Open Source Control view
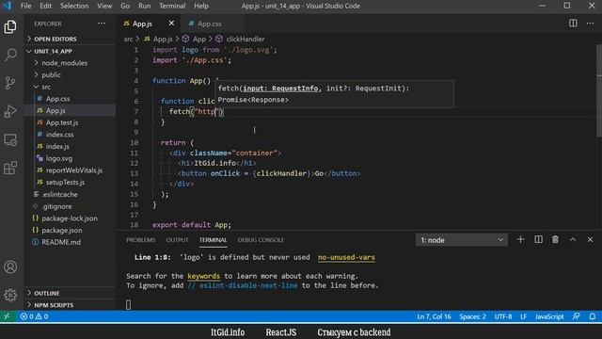 click(x=10, y=83)
